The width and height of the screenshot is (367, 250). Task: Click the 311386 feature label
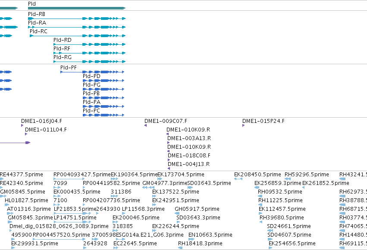pos(121,192)
